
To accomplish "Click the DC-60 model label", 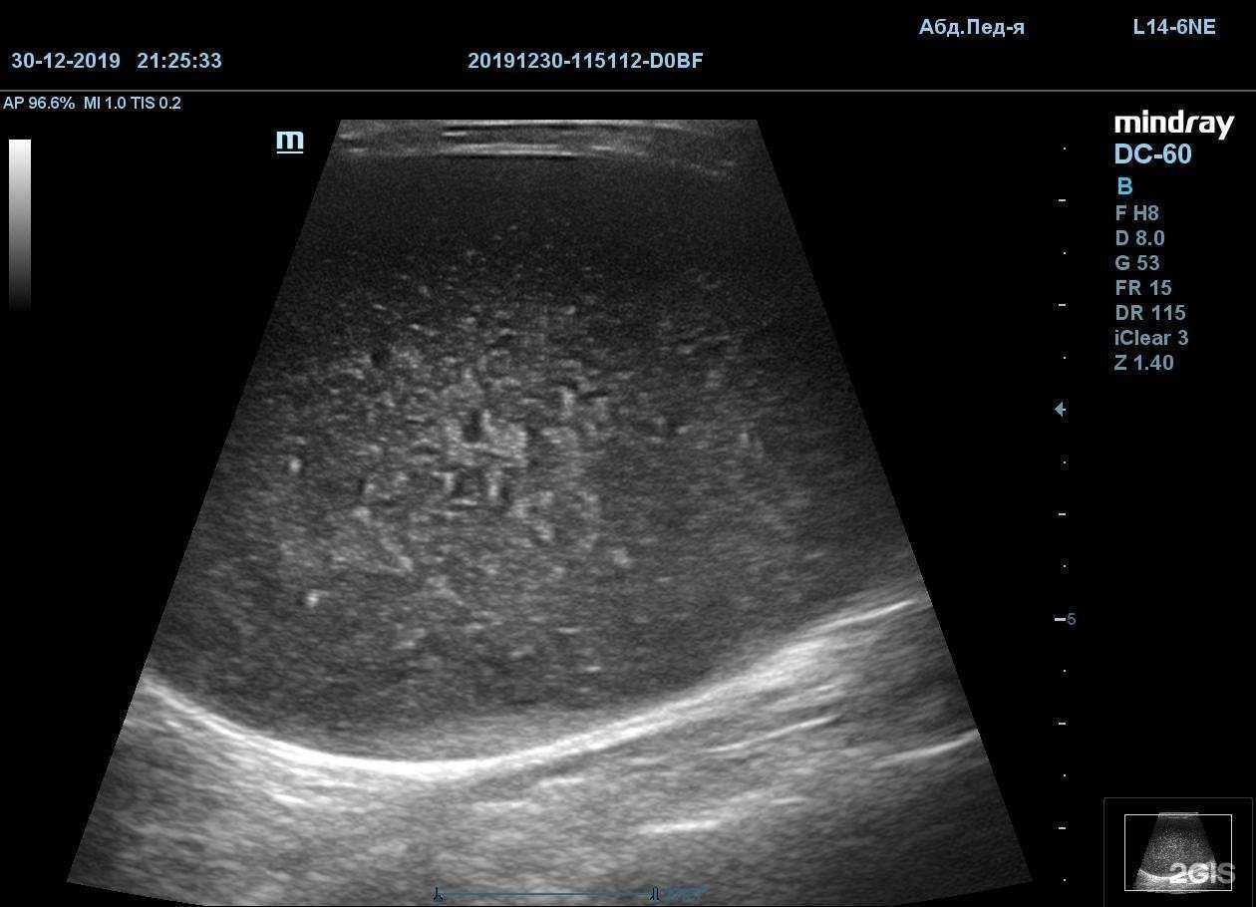I will coord(1151,153).
